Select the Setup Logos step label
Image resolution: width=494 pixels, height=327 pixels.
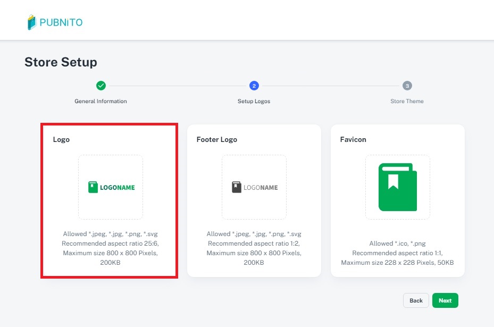coord(254,101)
